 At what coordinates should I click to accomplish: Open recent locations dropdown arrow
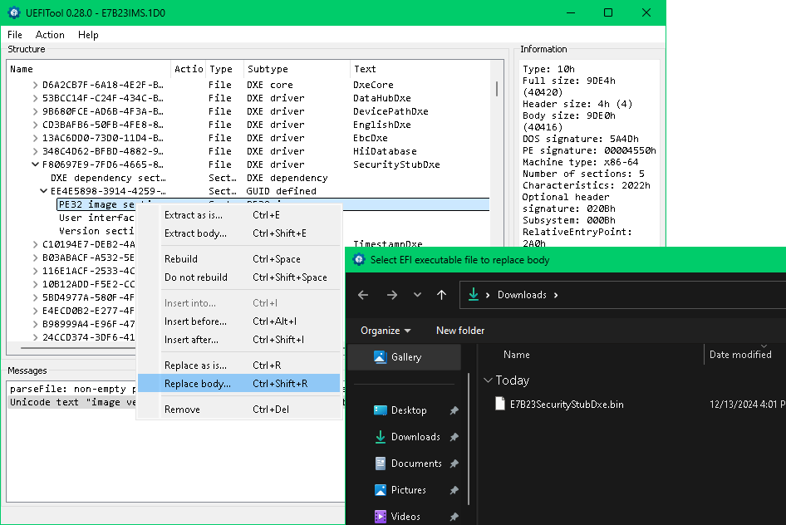pos(417,295)
